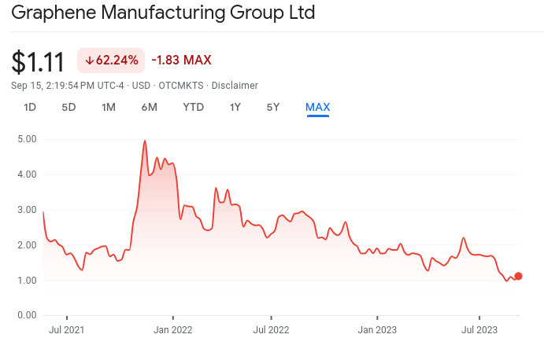The image size is (544, 349).
Task: Click the Graphene Manufacturing Group Ltd title
Action: [x=164, y=13]
